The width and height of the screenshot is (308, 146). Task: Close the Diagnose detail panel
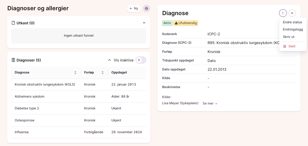pos(292,13)
